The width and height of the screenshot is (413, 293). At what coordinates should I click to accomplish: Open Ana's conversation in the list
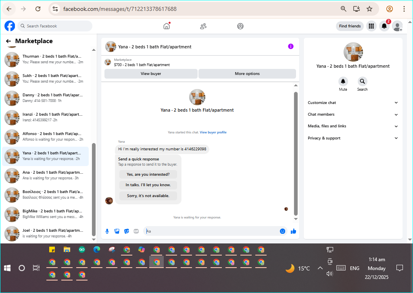pos(45,175)
